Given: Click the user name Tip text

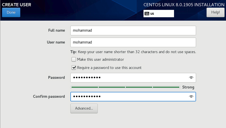Looking at the screenshot, I should [x=133, y=52].
